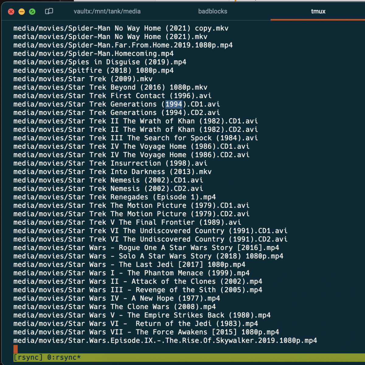This screenshot has height=365, width=365.
Task: Click the tmux status '[rsync] 0:rsync*'
Action: (x=47, y=357)
